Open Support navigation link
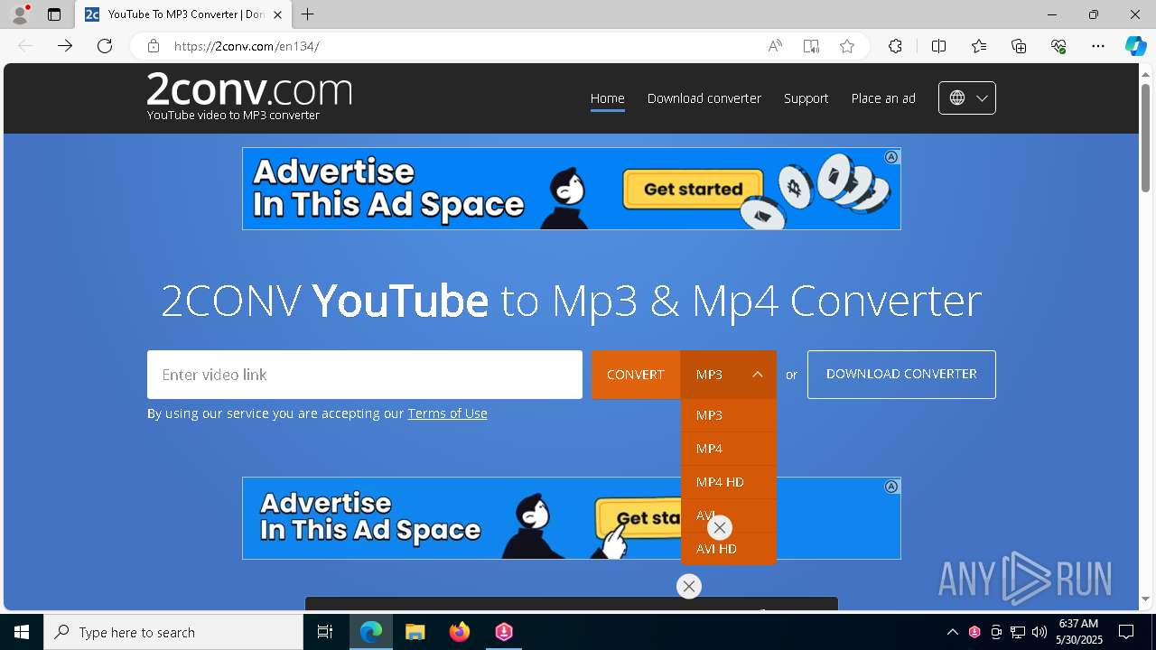This screenshot has width=1156, height=650. pyautogui.click(x=806, y=98)
